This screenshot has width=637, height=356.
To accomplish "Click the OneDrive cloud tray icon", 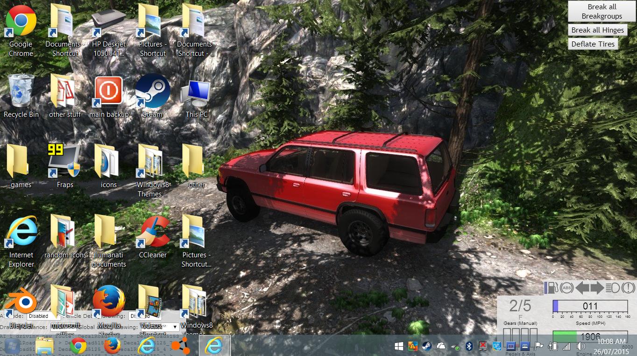I will (x=441, y=346).
